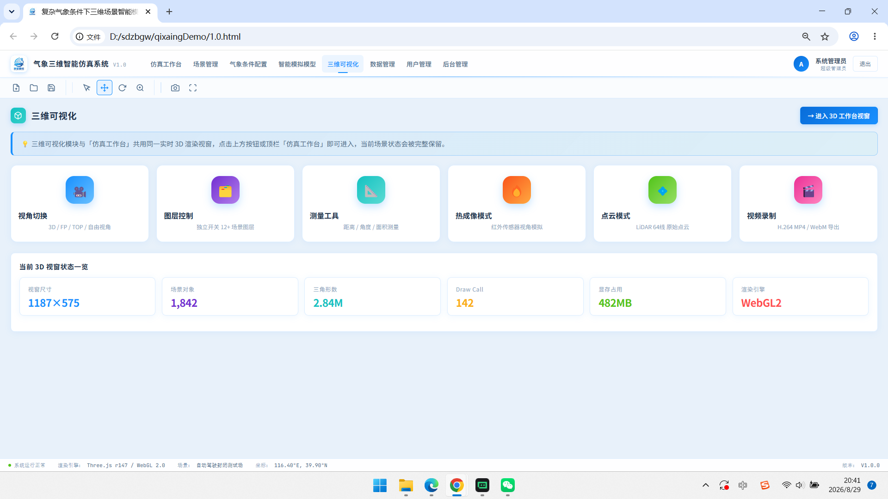888x499 pixels.
Task: Select the zoom-in magnifier tool
Action: tap(140, 88)
